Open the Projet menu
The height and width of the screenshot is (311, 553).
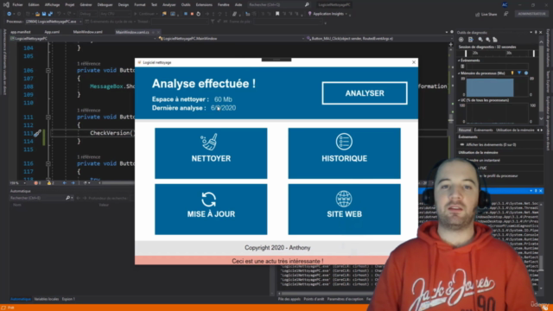70,5
